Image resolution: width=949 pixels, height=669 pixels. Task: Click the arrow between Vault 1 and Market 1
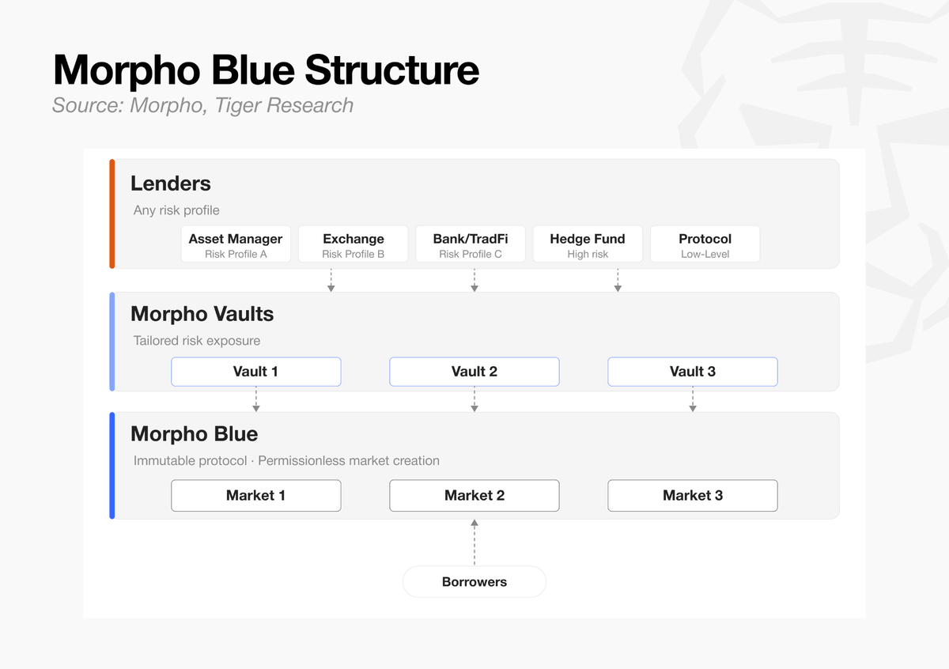[255, 399]
